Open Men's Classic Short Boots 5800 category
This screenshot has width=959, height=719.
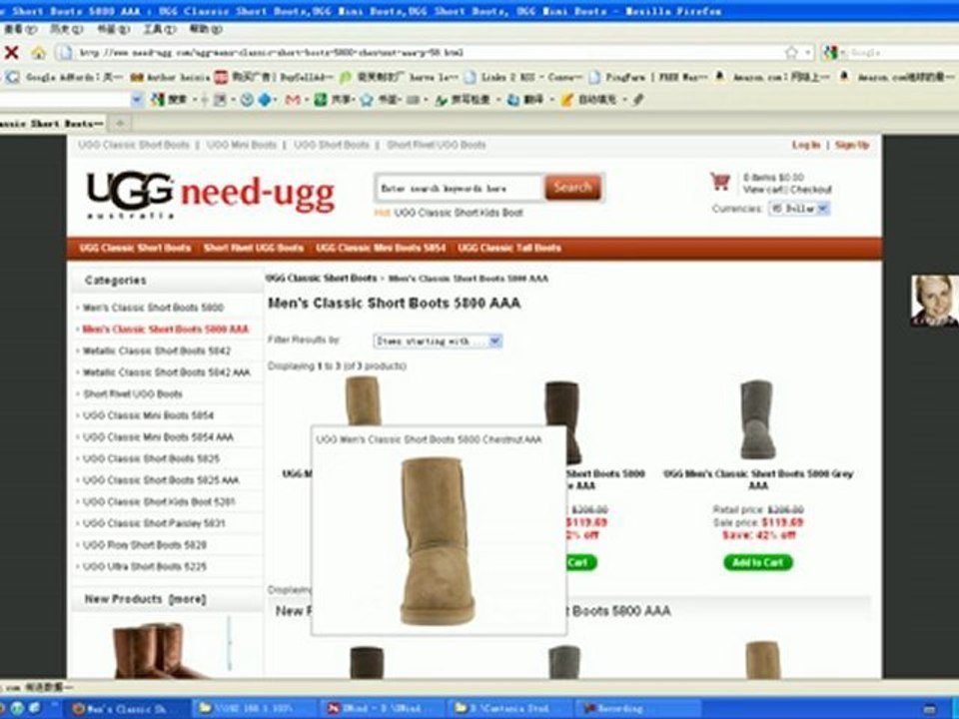(153, 308)
